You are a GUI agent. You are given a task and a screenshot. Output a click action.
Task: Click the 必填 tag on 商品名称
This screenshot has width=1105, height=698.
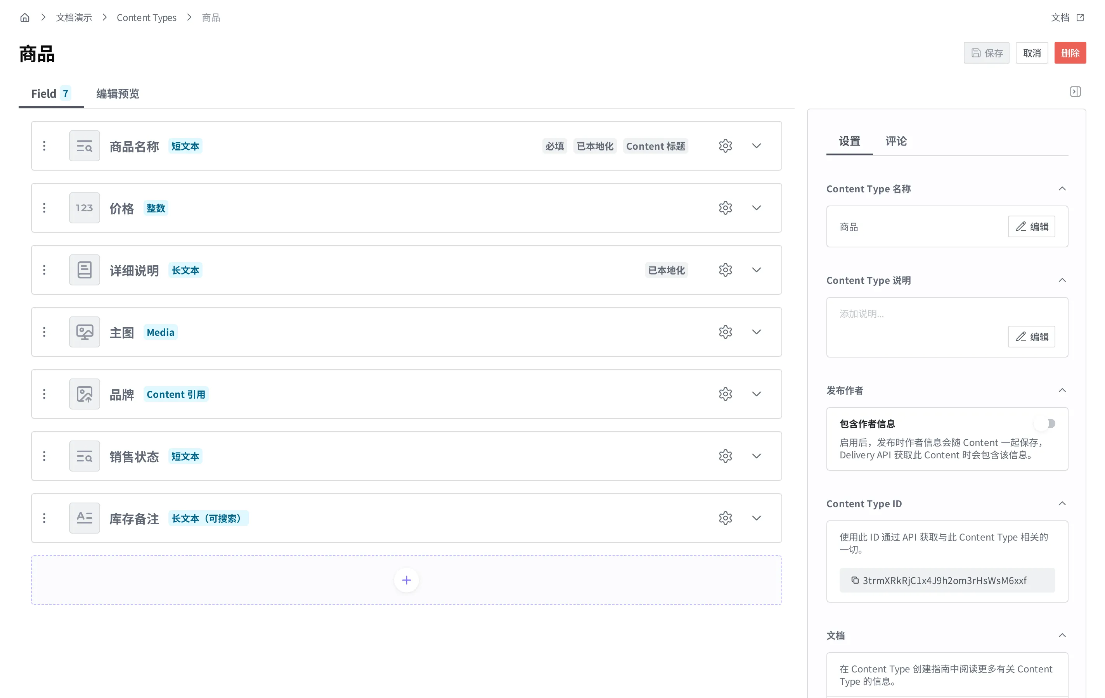(x=555, y=146)
